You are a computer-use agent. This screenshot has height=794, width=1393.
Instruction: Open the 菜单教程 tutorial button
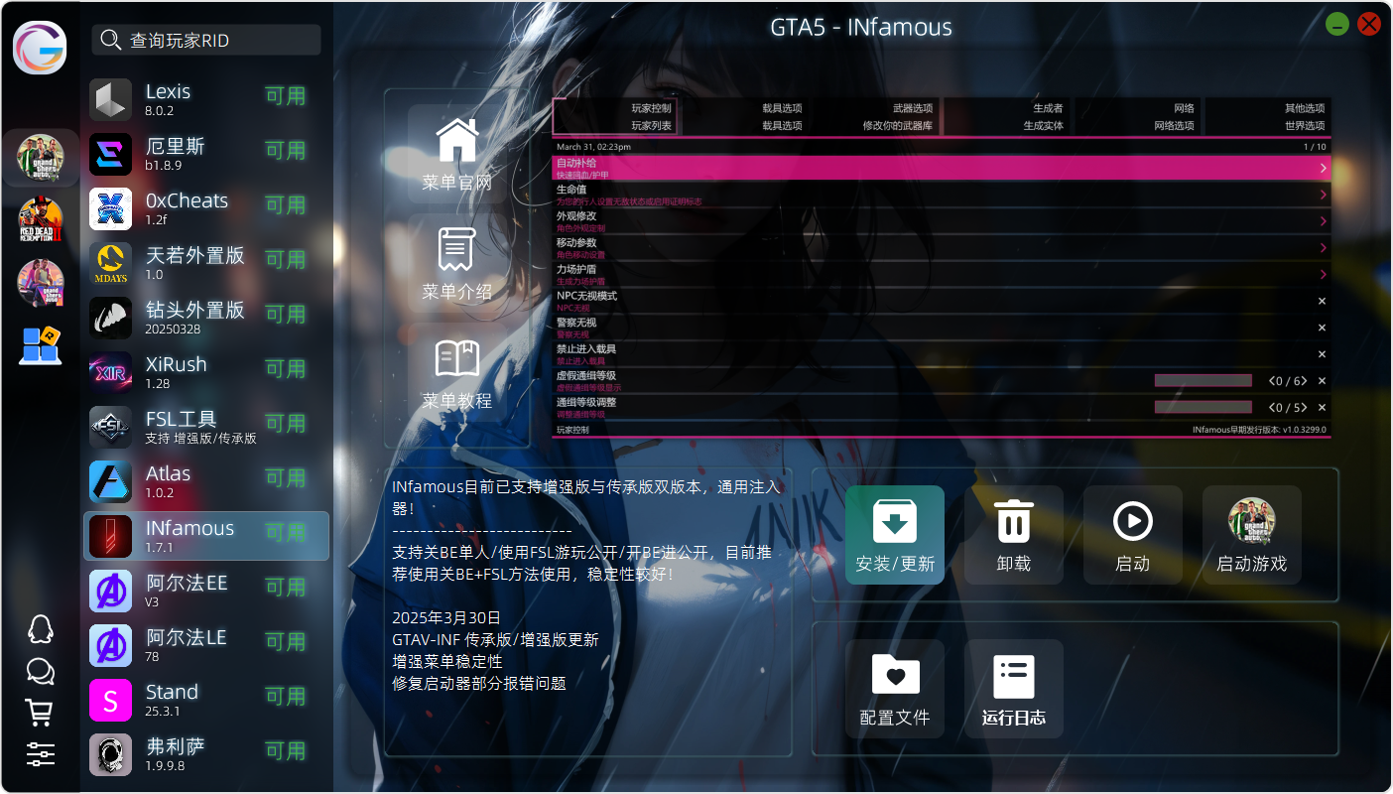pos(456,374)
